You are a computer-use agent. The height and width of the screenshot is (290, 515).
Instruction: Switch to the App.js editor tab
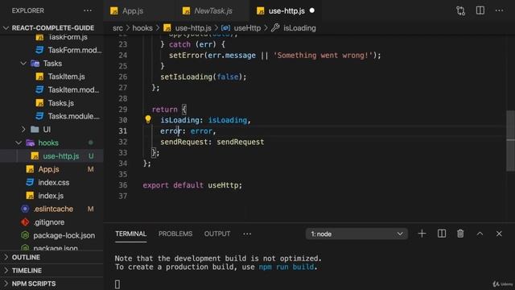tap(139, 10)
